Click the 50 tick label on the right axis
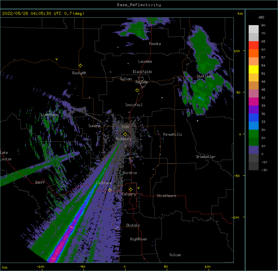 point(238,92)
